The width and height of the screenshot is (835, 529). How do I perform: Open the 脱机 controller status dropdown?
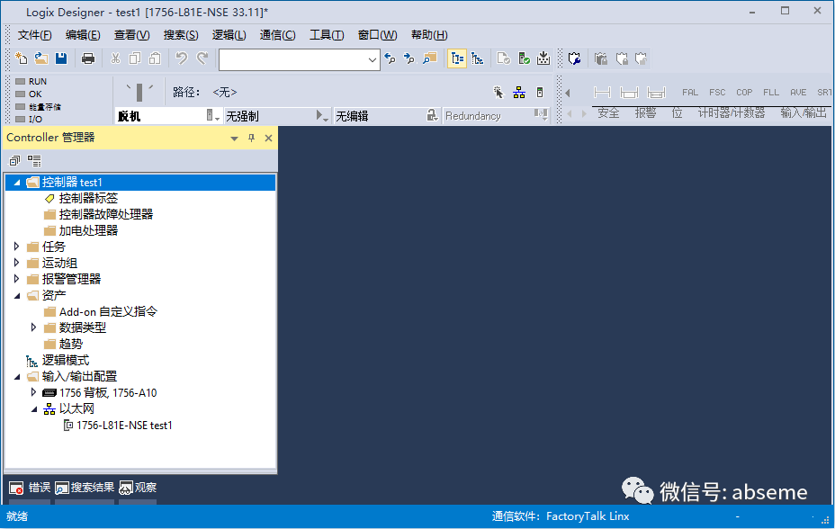[213, 115]
